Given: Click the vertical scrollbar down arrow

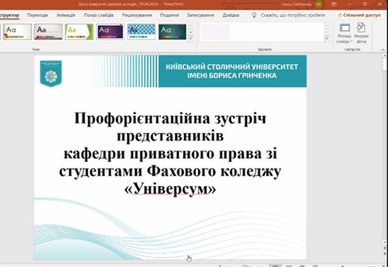Looking at the screenshot, I should (385, 242).
